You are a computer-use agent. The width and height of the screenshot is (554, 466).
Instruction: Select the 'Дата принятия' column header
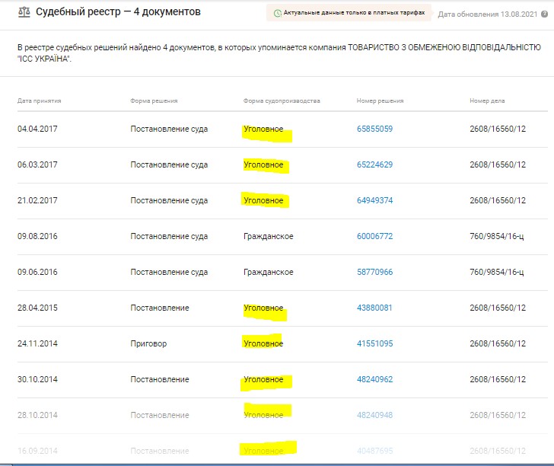pos(39,101)
